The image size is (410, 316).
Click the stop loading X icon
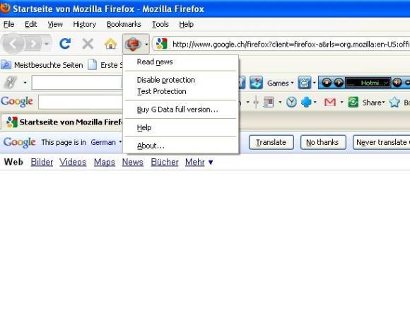(x=88, y=44)
